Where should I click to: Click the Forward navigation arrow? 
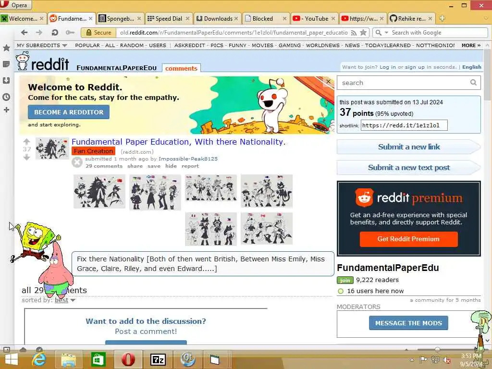click(39, 32)
